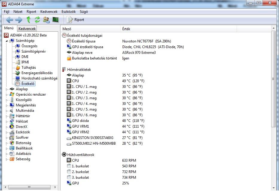
Task: Open the Nézet menu
Action: coord(18,12)
